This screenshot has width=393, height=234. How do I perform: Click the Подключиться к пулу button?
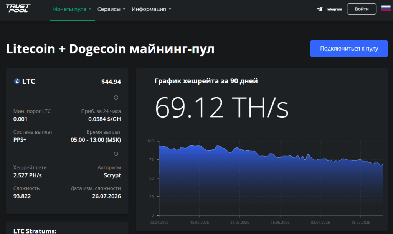click(x=349, y=49)
